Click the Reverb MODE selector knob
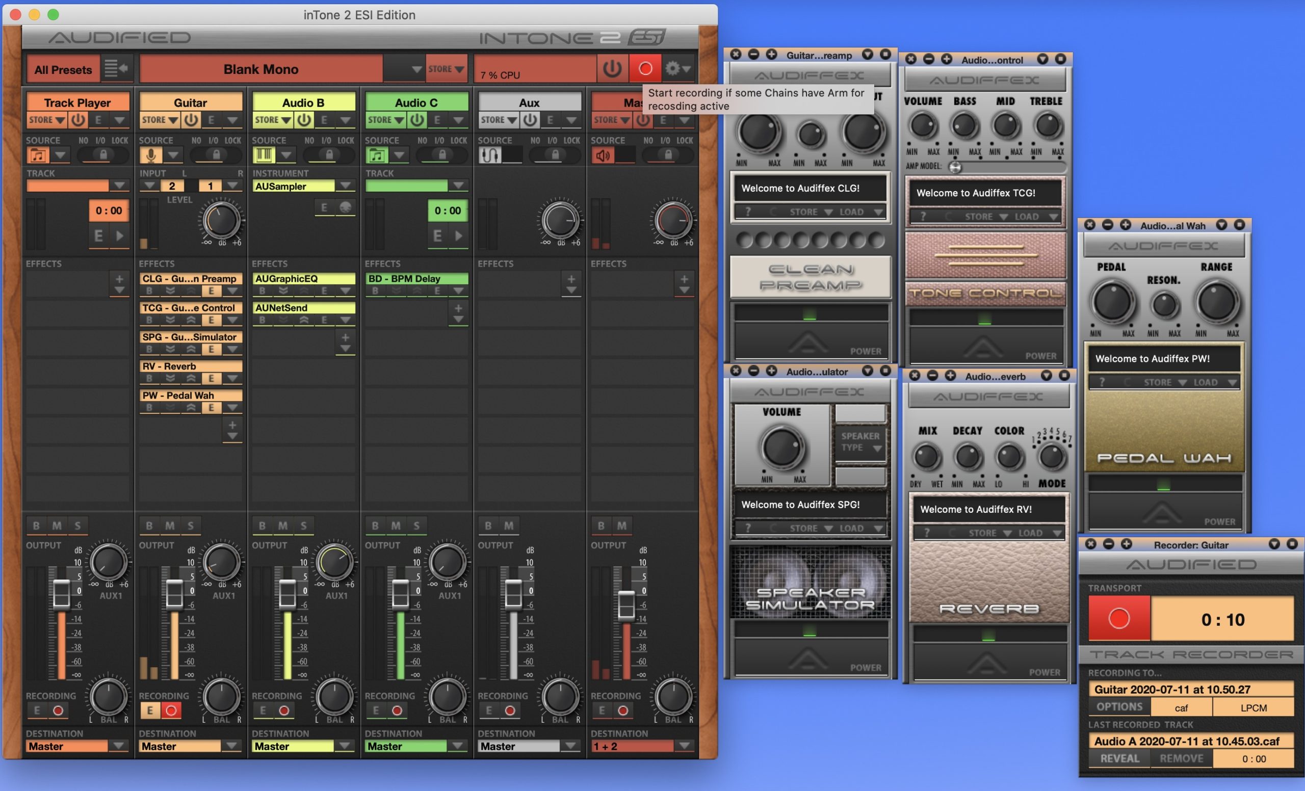The height and width of the screenshot is (791, 1305). (1051, 456)
